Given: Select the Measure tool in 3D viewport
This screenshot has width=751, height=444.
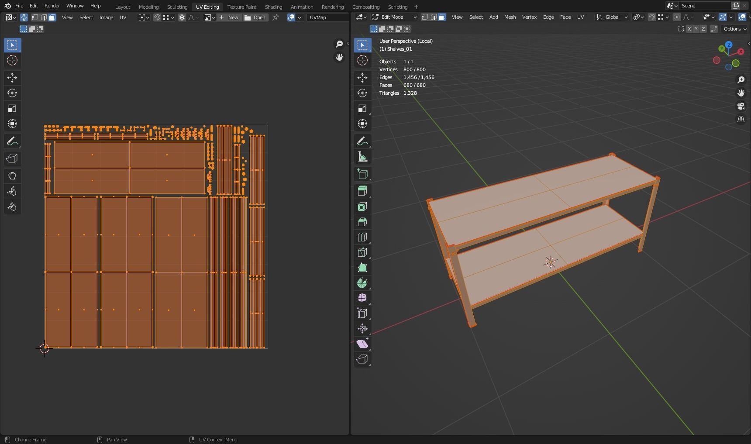Looking at the screenshot, I should click(x=362, y=157).
